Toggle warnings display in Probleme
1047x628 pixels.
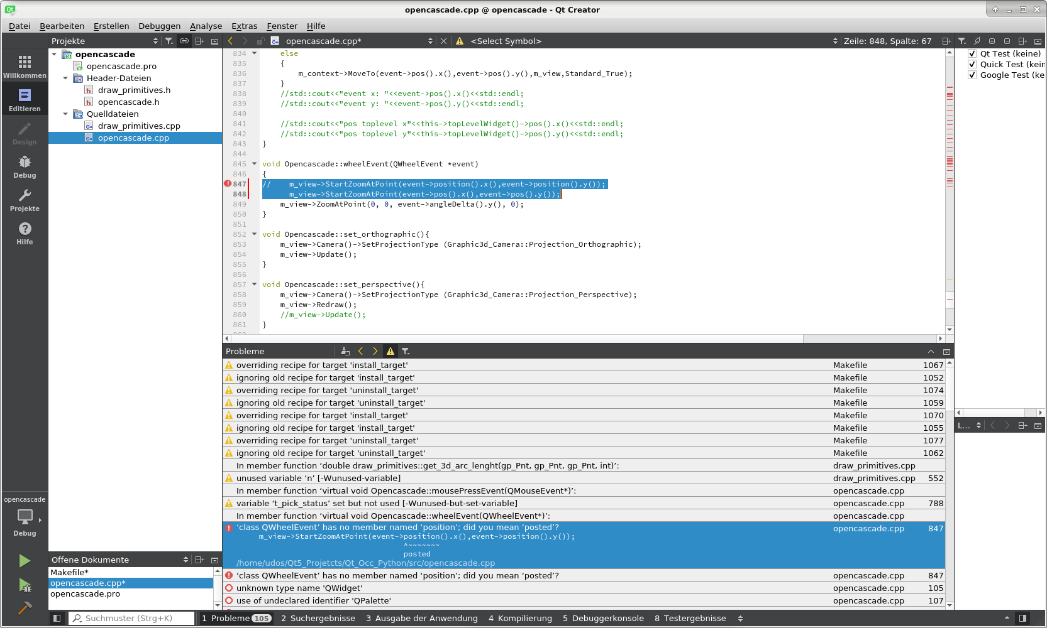click(x=391, y=351)
